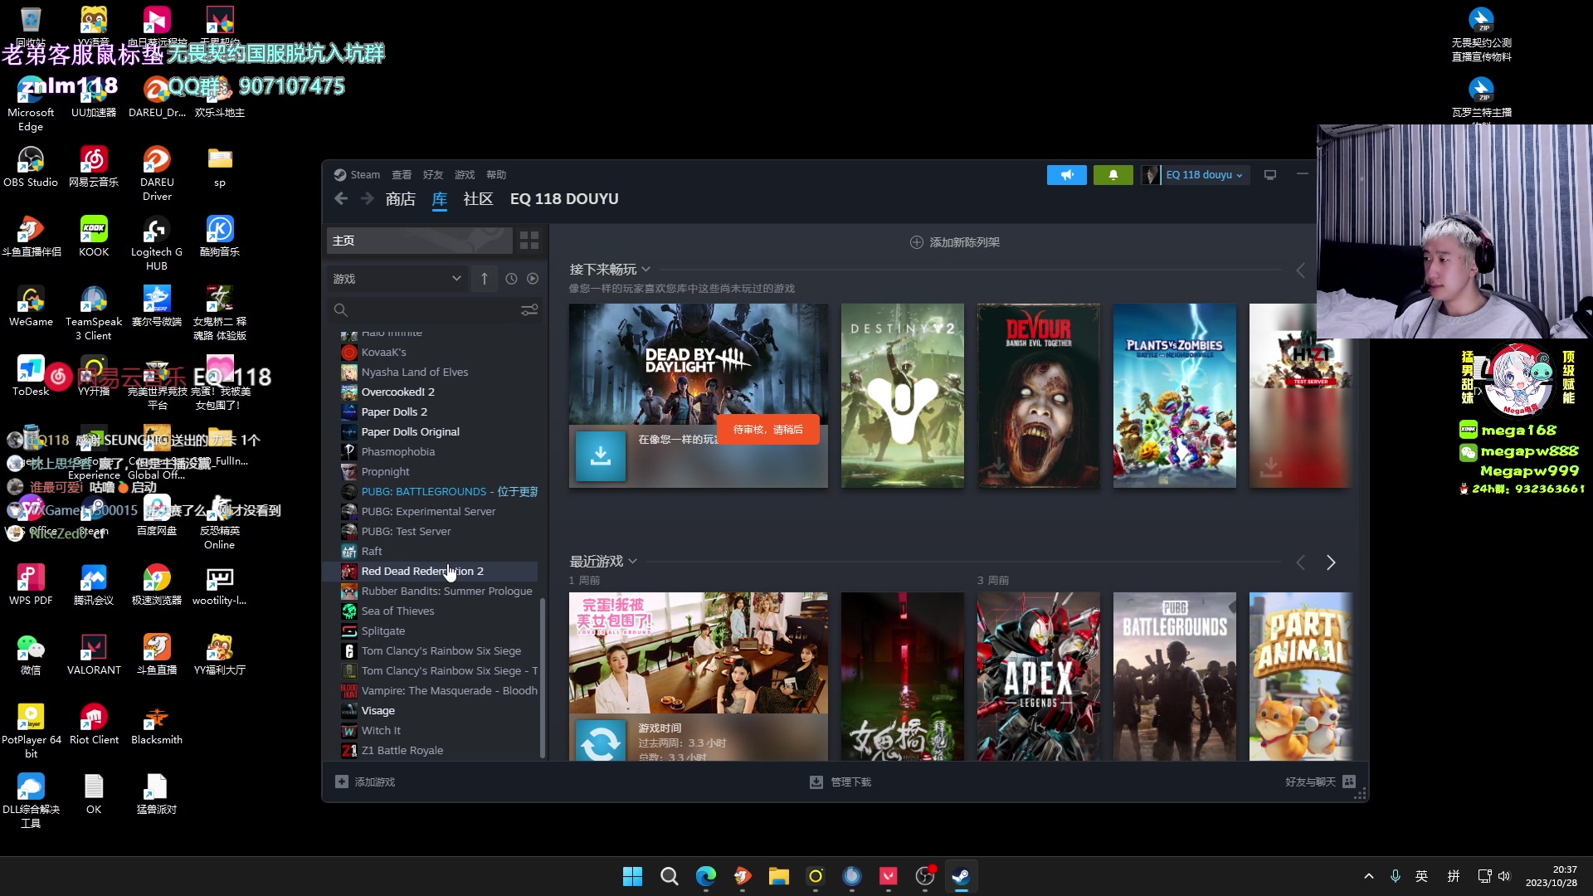This screenshot has width=1593, height=896.
Task: Open the Steam menu
Action: click(x=358, y=175)
